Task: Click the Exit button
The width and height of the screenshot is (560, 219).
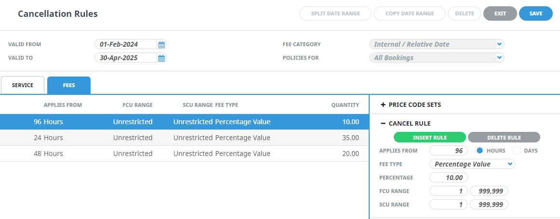Action: tap(500, 13)
